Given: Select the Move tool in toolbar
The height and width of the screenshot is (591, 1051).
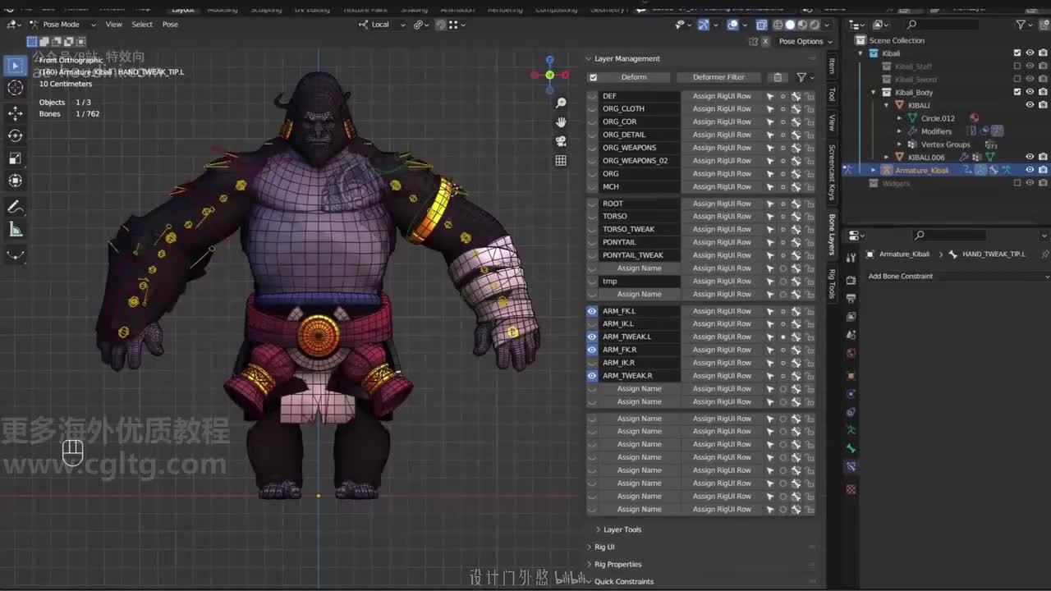Looking at the screenshot, I should (16, 112).
